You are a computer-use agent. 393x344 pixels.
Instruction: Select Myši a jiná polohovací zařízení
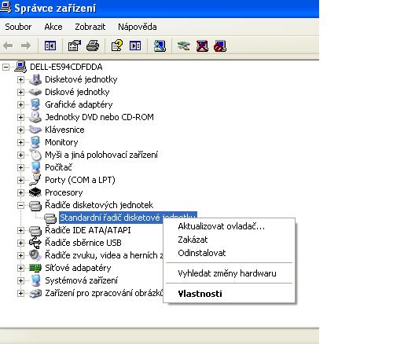[101, 155]
